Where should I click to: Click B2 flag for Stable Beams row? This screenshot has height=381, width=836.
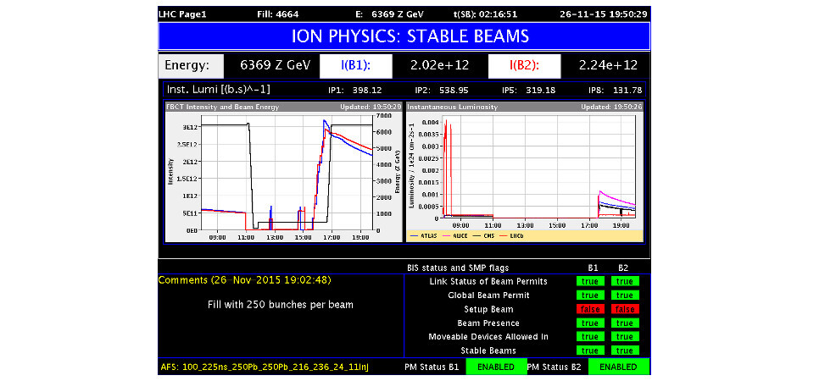(625, 351)
